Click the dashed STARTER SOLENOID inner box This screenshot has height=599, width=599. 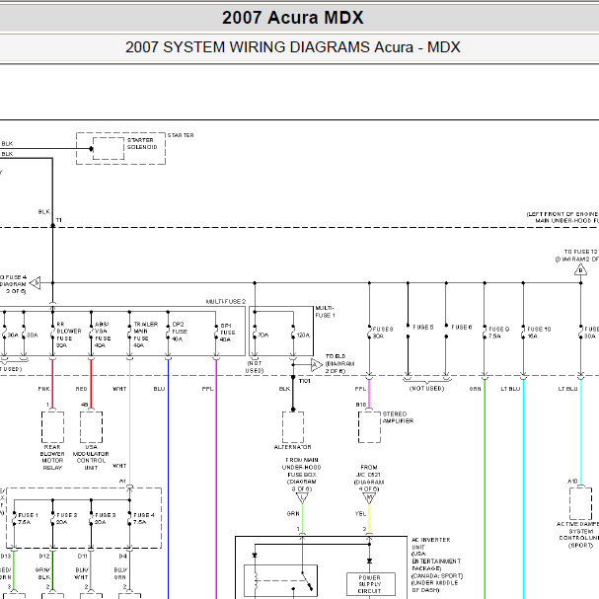point(109,149)
